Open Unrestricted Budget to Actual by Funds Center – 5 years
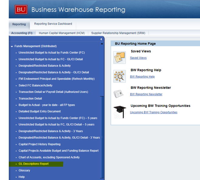 click(58, 118)
